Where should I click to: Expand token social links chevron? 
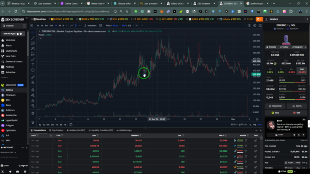click(305, 47)
